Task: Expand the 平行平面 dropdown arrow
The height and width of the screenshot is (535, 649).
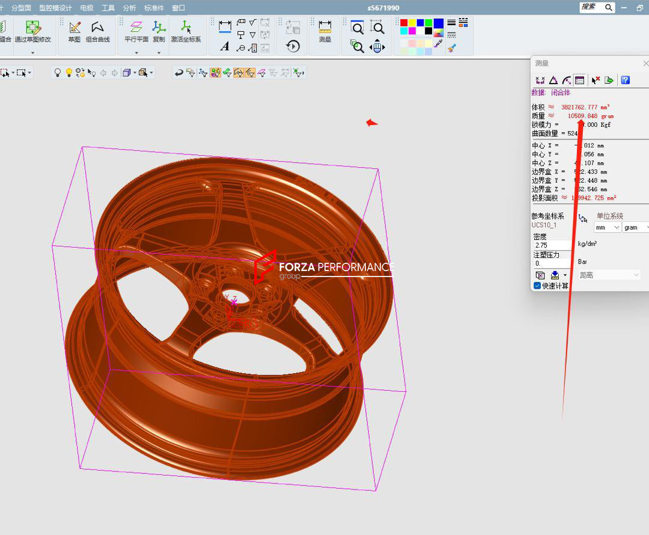Action: (x=136, y=52)
